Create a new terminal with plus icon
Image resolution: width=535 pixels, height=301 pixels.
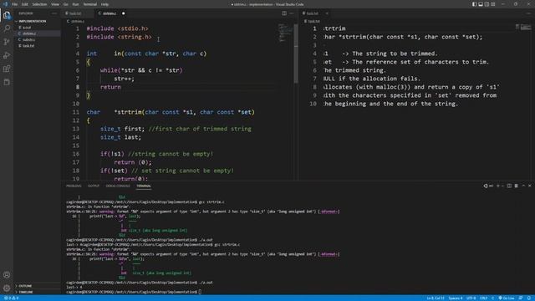click(498, 186)
